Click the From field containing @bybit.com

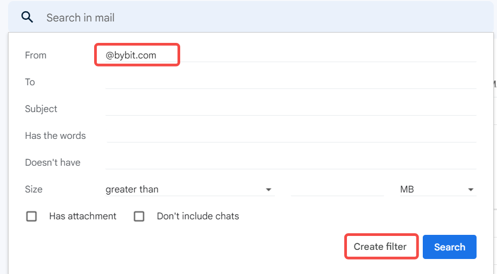point(290,55)
